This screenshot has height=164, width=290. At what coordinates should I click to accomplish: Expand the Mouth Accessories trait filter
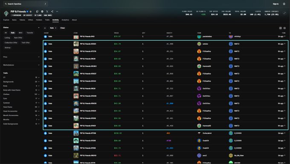(x=21, y=115)
